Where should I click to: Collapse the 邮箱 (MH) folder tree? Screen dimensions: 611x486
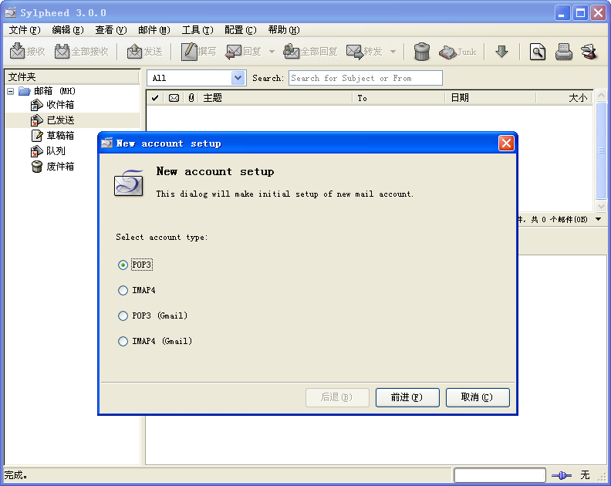(11, 91)
